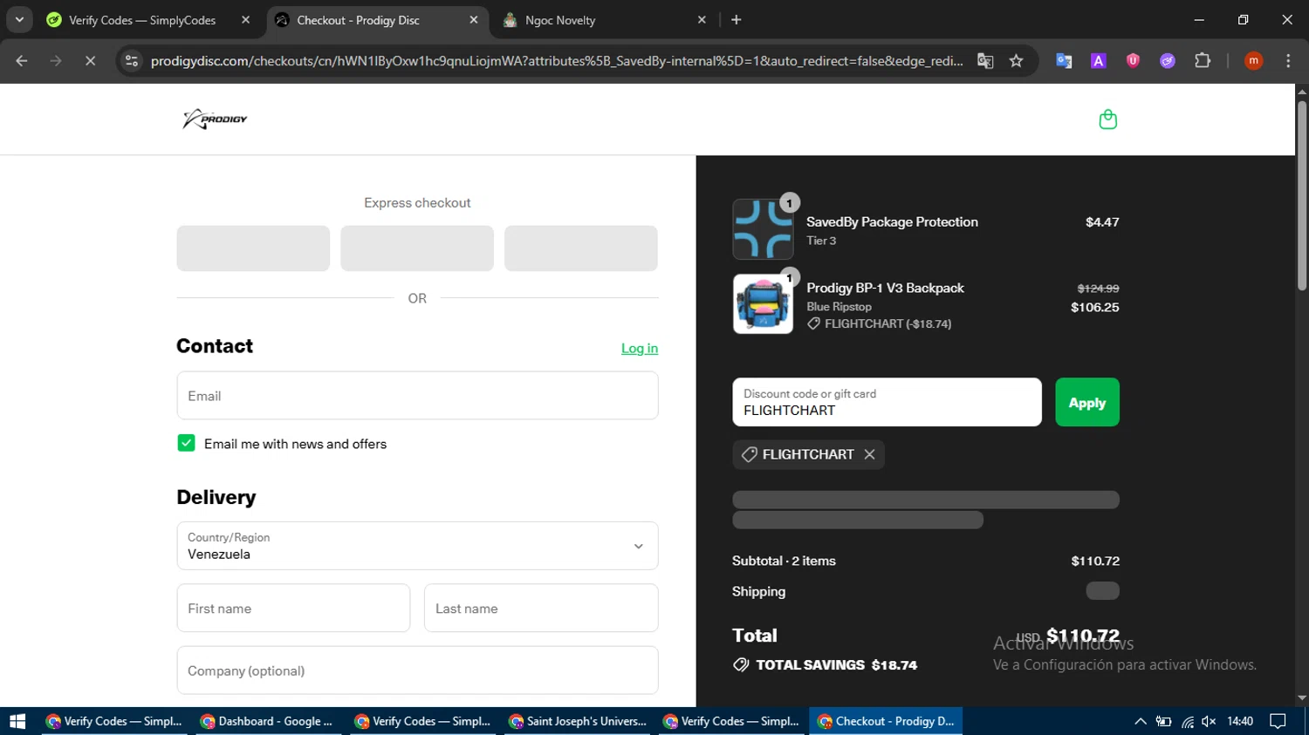Click the First name field

coord(293,608)
